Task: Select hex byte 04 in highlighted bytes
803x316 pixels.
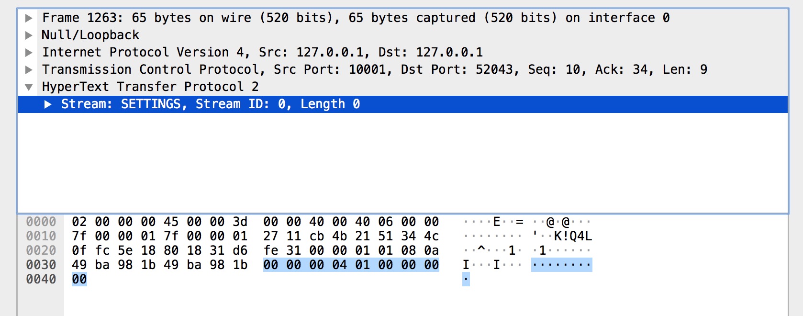Action: (339, 265)
